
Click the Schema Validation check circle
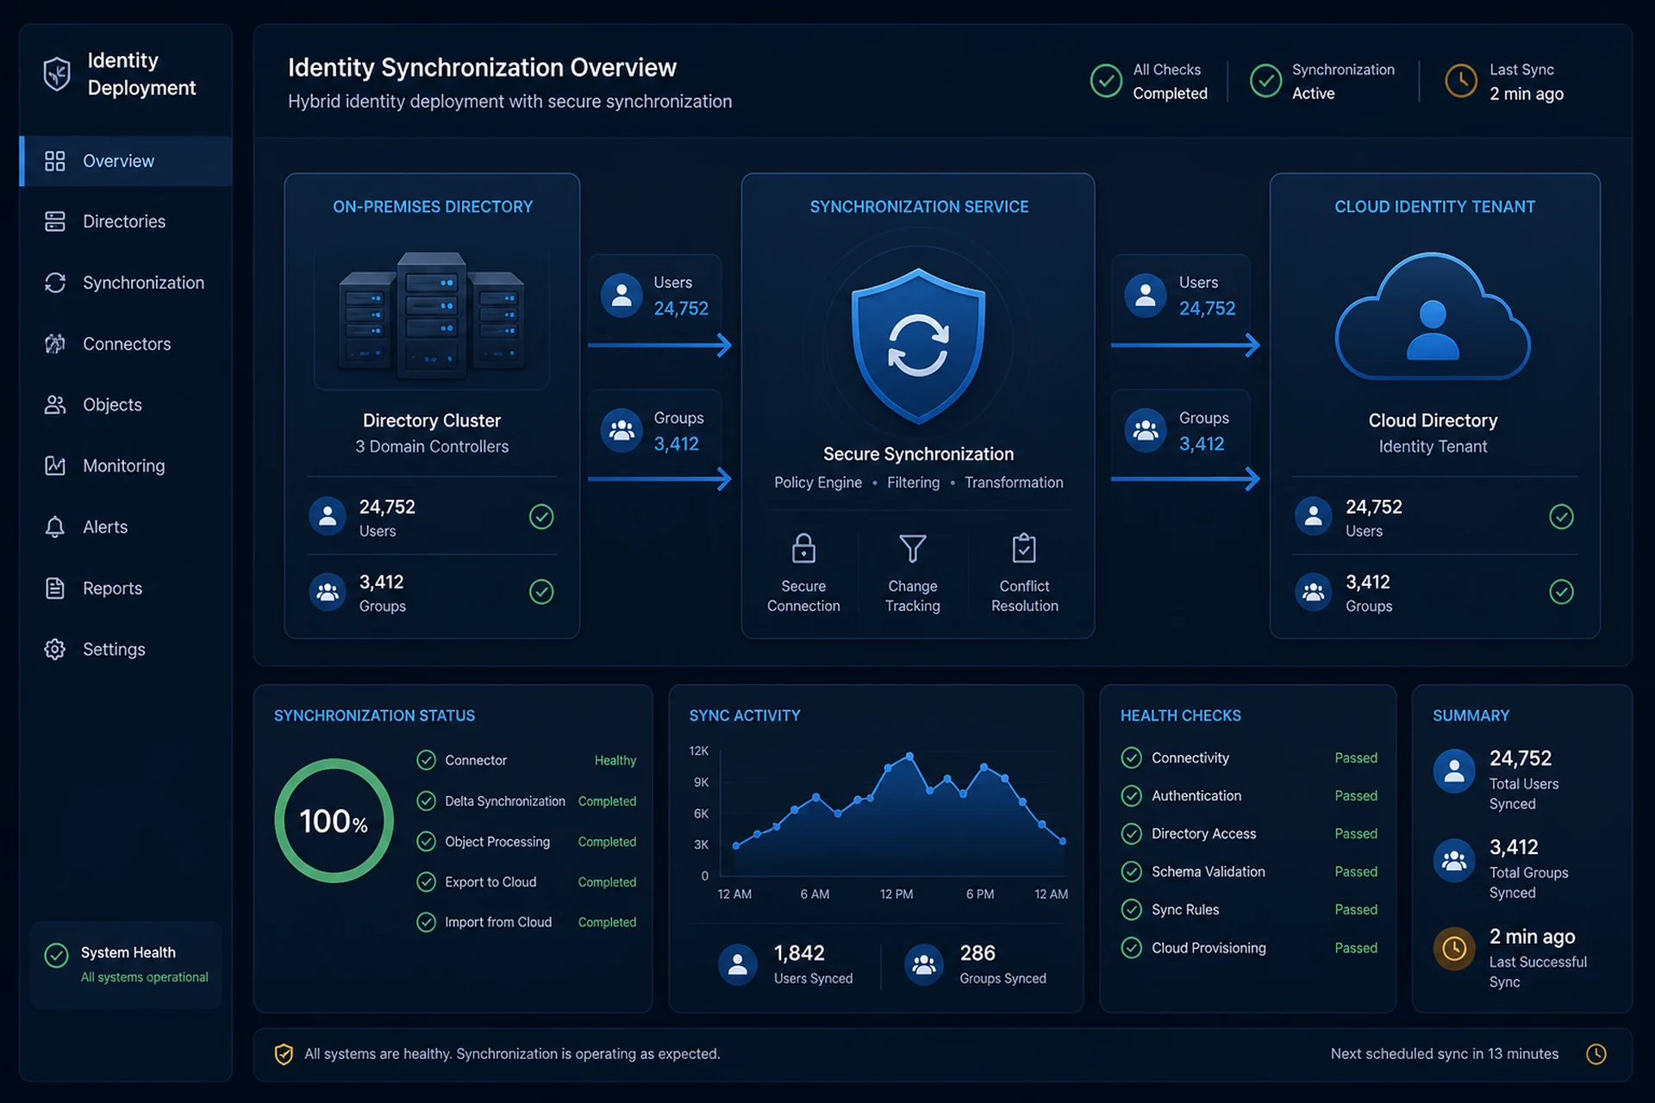(x=1131, y=871)
